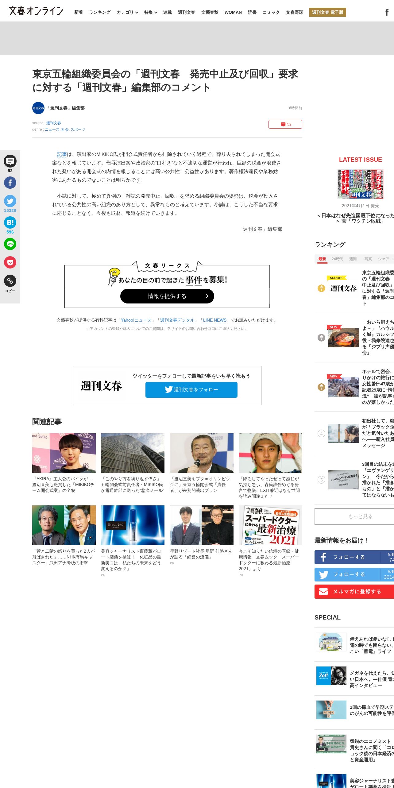The width and height of the screenshot is (394, 788).
Task: Open the ニュース genre link
Action: pos(52,129)
